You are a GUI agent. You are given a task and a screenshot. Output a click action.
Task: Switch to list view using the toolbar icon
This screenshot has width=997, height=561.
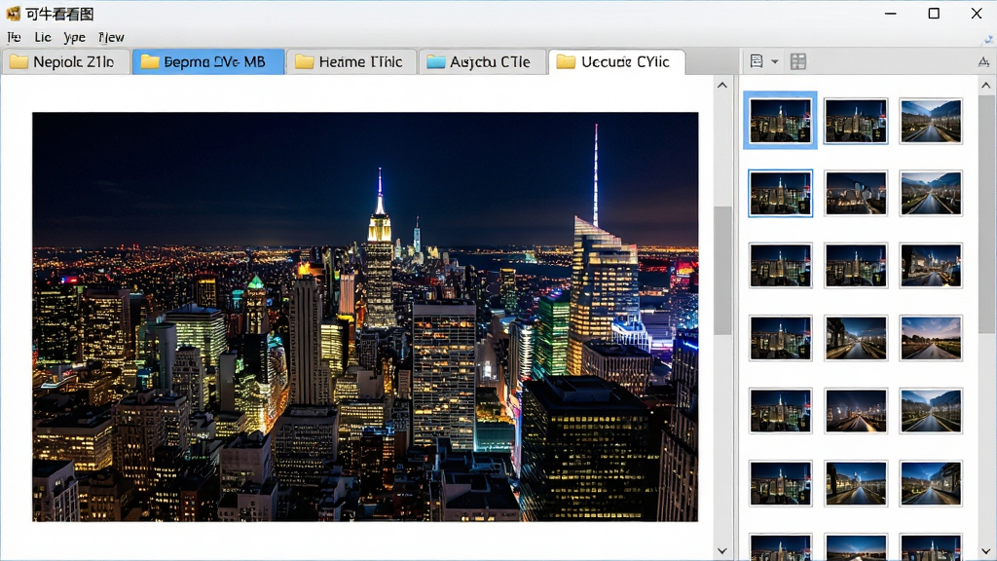[x=757, y=61]
